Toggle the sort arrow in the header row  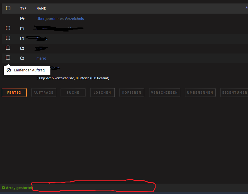247,8
